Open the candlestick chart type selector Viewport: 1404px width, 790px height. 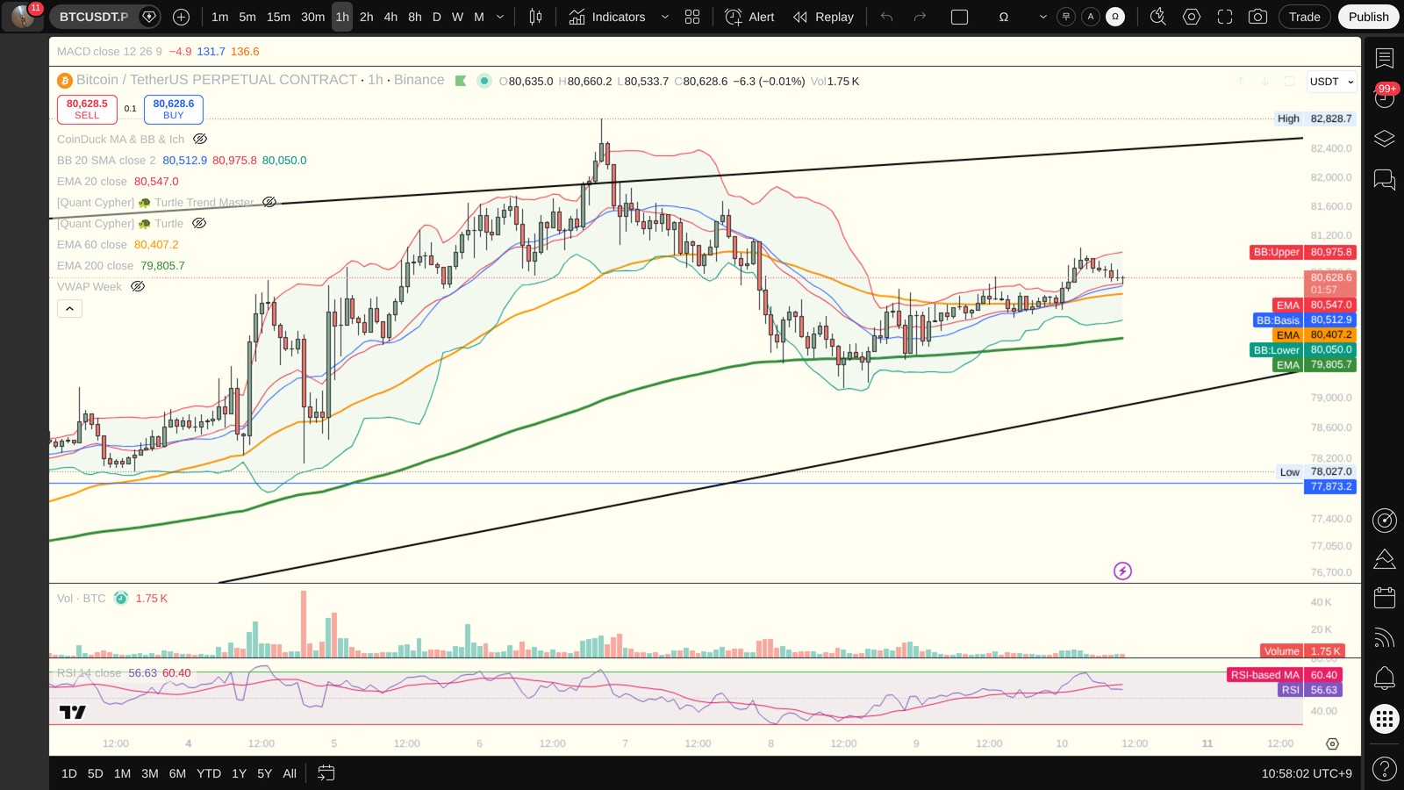535,17
